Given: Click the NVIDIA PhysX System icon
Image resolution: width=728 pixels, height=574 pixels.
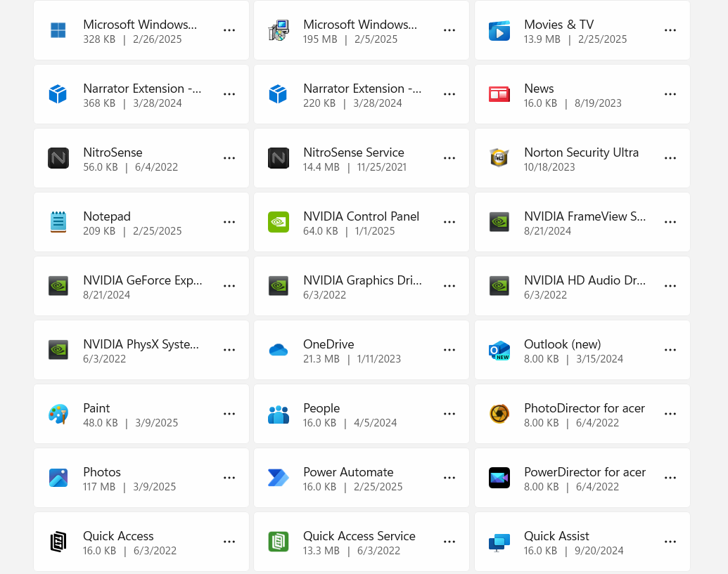Looking at the screenshot, I should [x=58, y=350].
